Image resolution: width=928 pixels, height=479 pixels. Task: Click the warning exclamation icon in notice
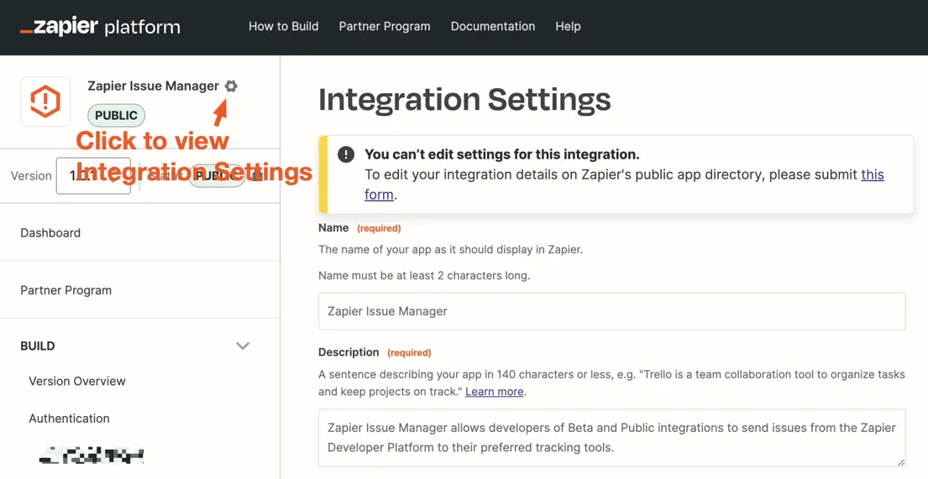pyautogui.click(x=346, y=154)
